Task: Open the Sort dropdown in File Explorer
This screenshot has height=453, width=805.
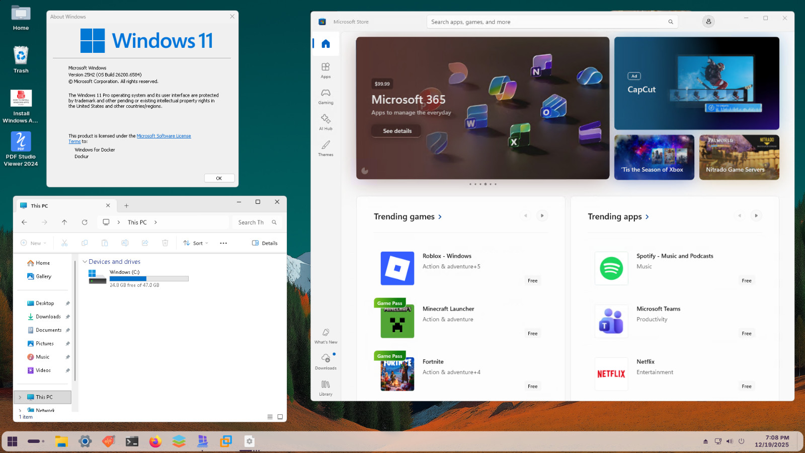Action: [196, 243]
